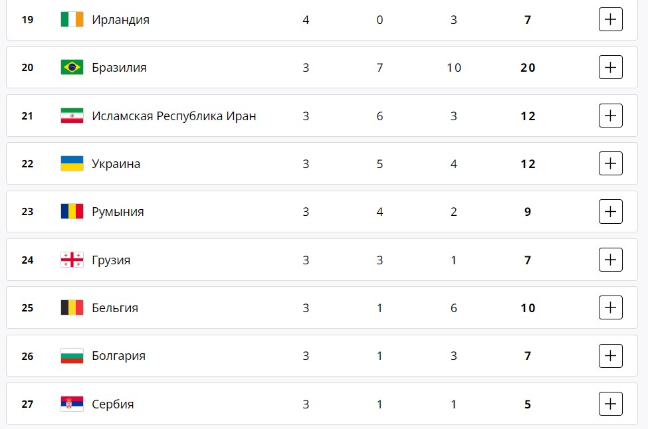
Task: Click the Georgia flag icon
Action: [x=72, y=260]
